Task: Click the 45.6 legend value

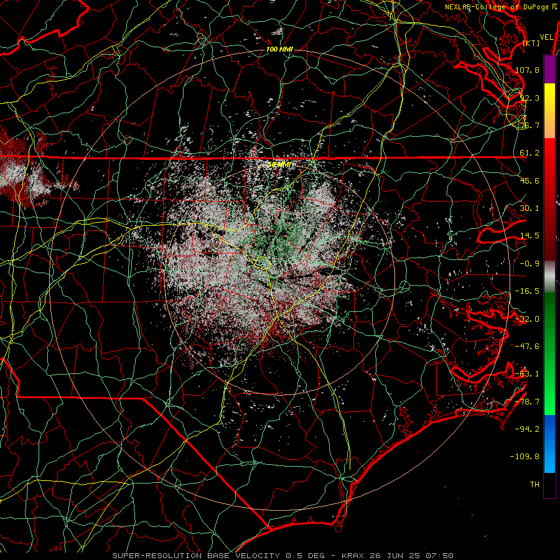Action: pos(530,180)
